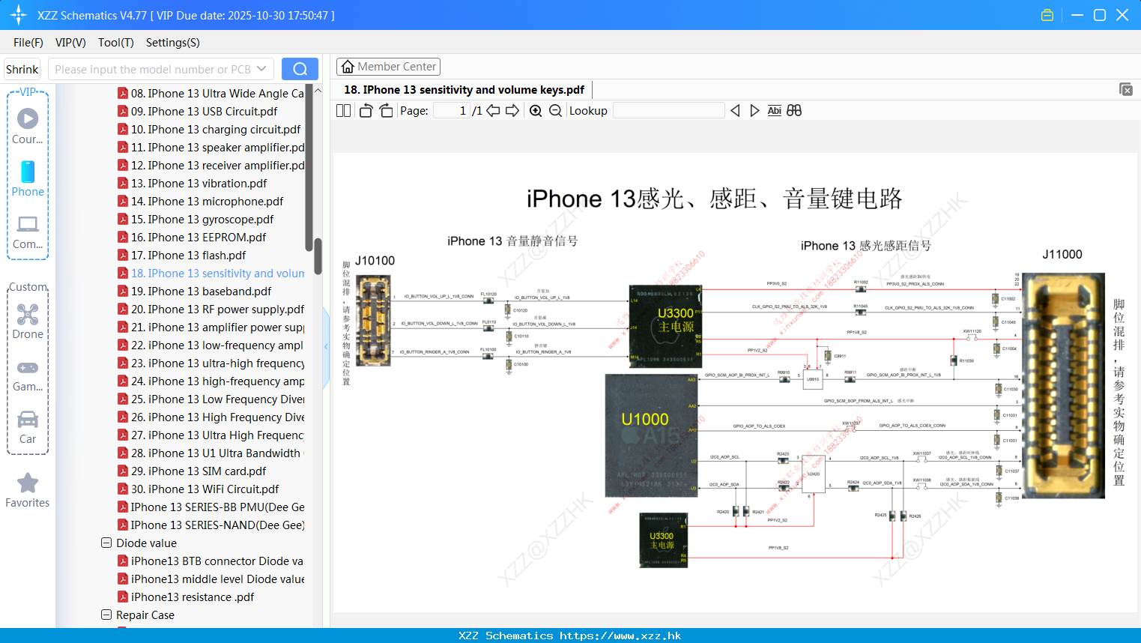Click the blue search button
The height and width of the screenshot is (643, 1141).
tap(300, 69)
